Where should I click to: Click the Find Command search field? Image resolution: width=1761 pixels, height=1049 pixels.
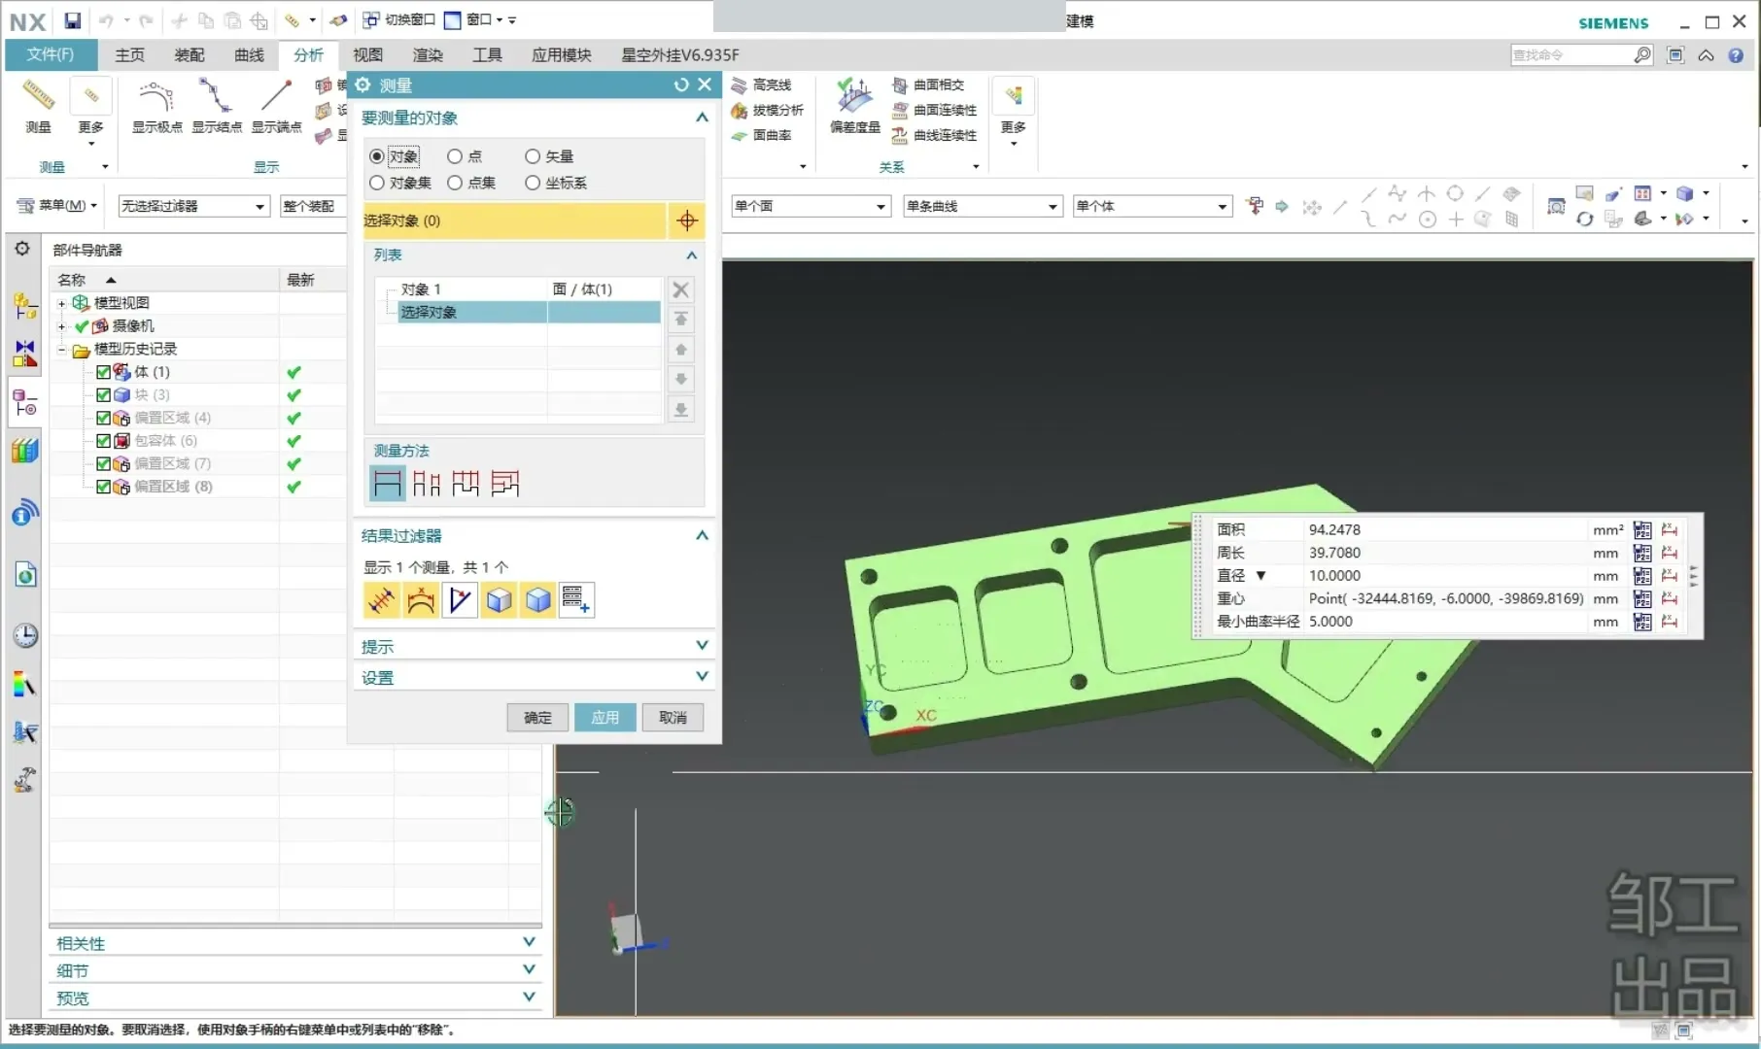[1571, 55]
